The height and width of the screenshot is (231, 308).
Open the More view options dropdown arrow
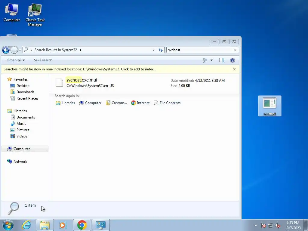(211, 60)
